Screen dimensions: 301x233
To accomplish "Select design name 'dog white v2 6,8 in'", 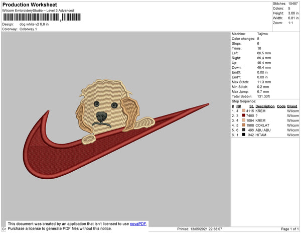I will (x=34, y=24).
